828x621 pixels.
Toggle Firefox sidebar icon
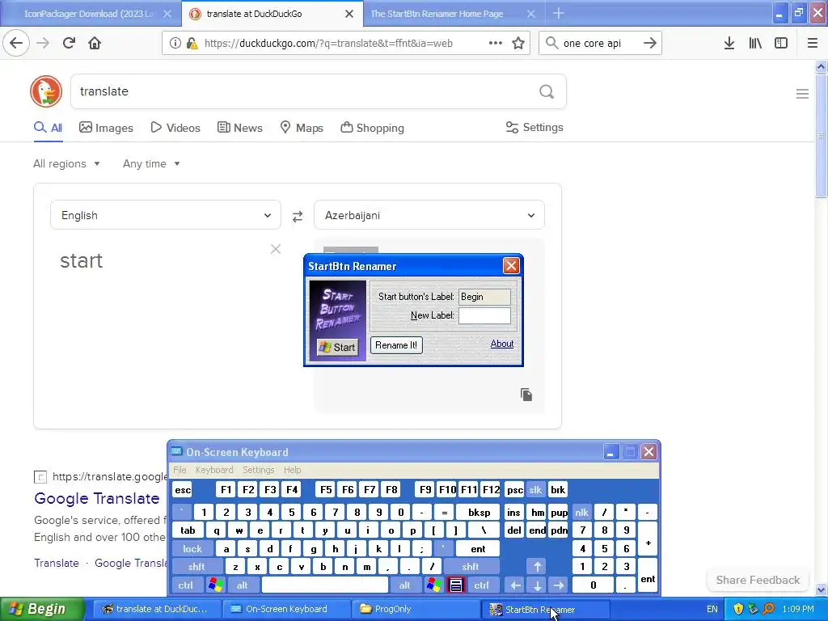point(781,44)
